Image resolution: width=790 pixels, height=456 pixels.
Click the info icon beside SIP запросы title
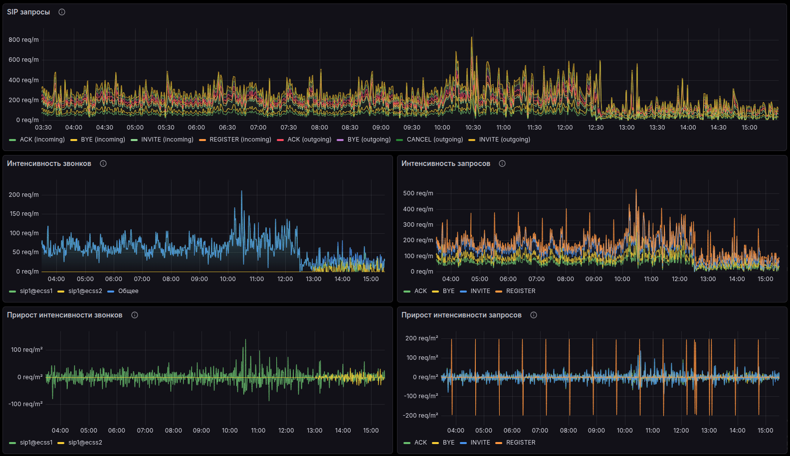[x=62, y=12]
